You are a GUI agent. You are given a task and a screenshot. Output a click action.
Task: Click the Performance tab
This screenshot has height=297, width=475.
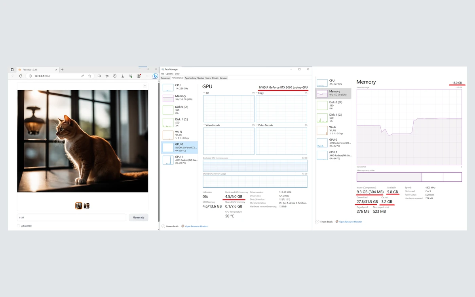177,78
